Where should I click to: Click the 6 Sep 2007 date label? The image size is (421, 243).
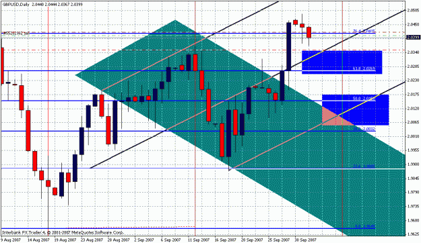click(x=171, y=240)
